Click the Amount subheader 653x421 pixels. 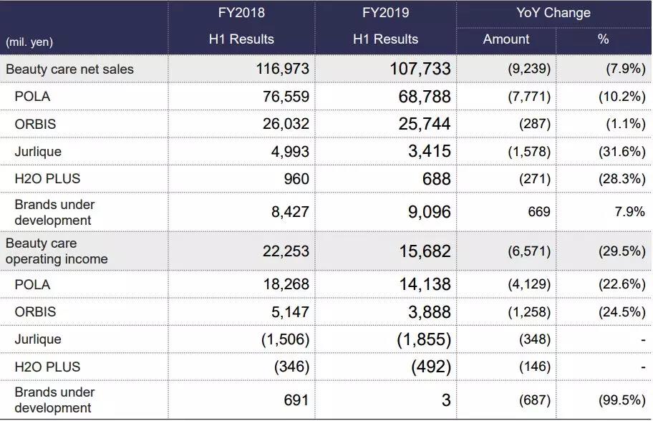pos(506,39)
